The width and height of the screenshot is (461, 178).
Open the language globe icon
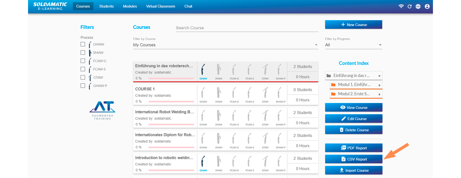coord(418,6)
